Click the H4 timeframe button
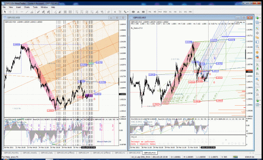This screenshot has height=160, width=263. click(x=175, y=12)
